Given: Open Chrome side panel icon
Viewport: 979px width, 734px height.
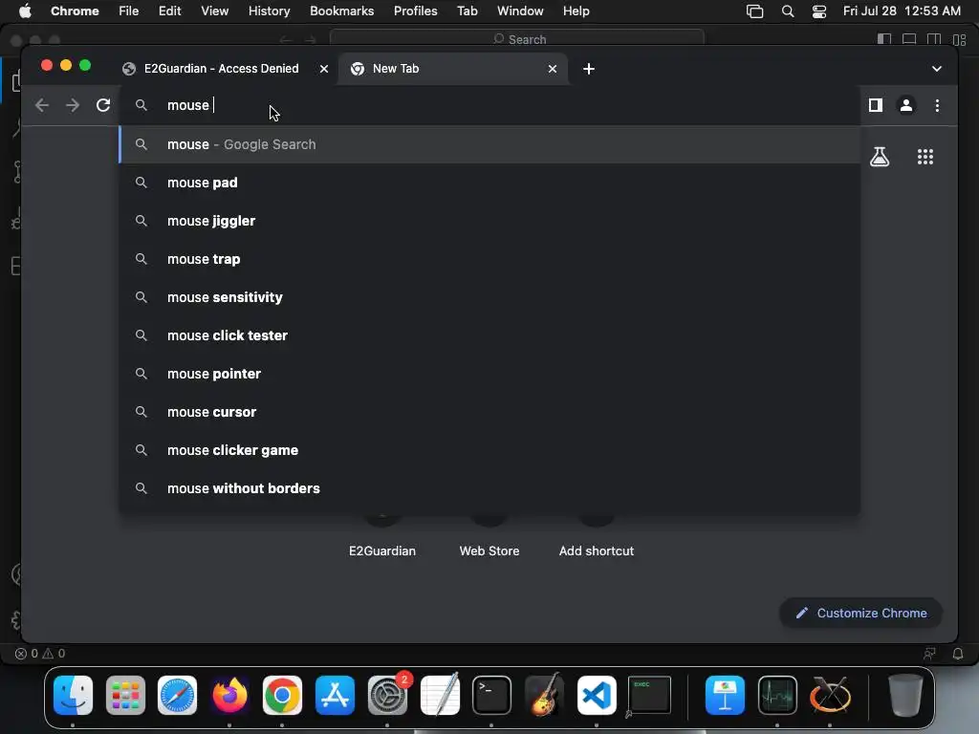Looking at the screenshot, I should 876,105.
